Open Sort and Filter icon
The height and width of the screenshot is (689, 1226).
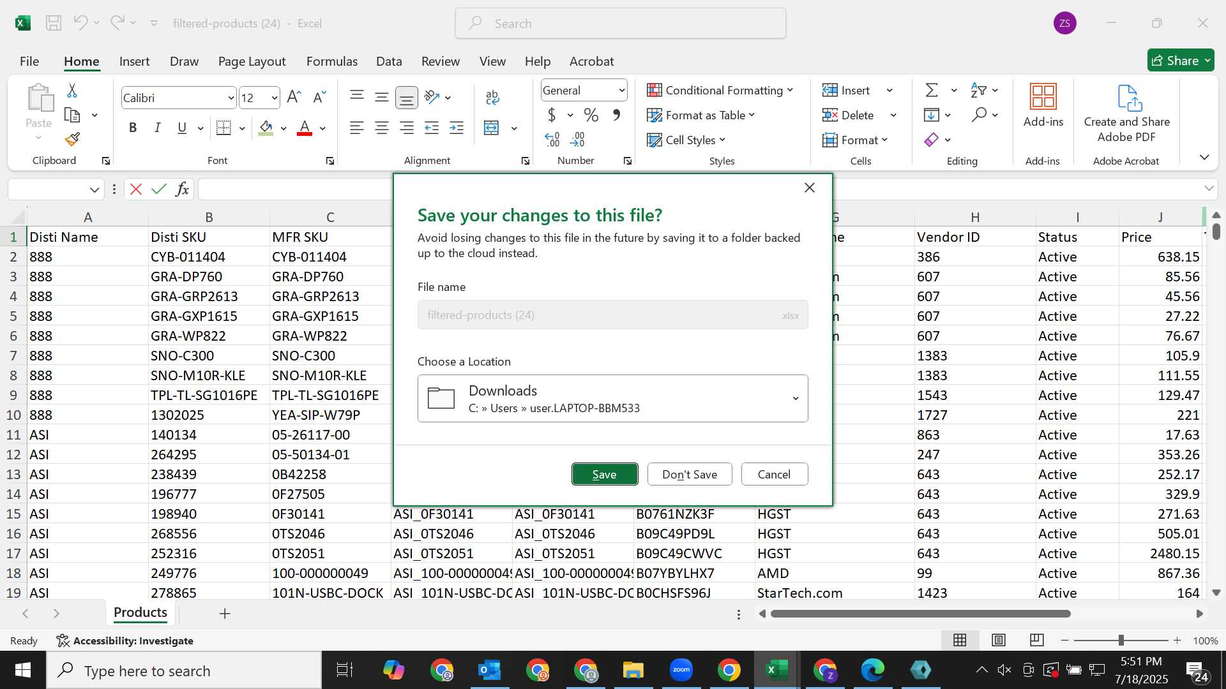pos(978,90)
